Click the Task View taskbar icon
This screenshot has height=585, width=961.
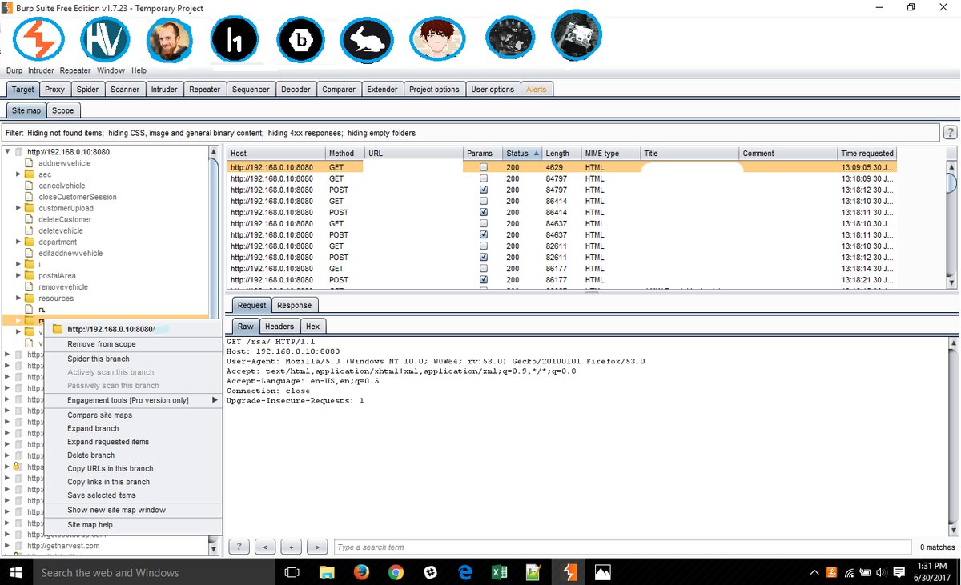[x=292, y=572]
